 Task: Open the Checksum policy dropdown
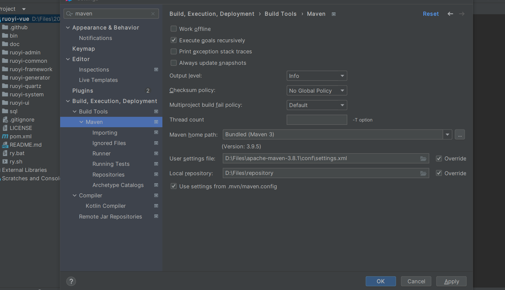[x=317, y=91]
